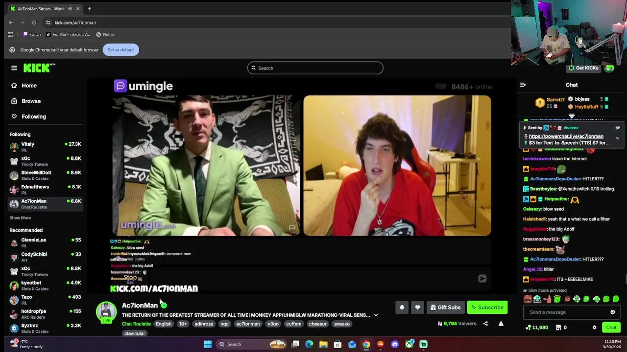The image size is (627, 352).
Task: Open powerchat.live link in pinned message
Action: click(566, 136)
